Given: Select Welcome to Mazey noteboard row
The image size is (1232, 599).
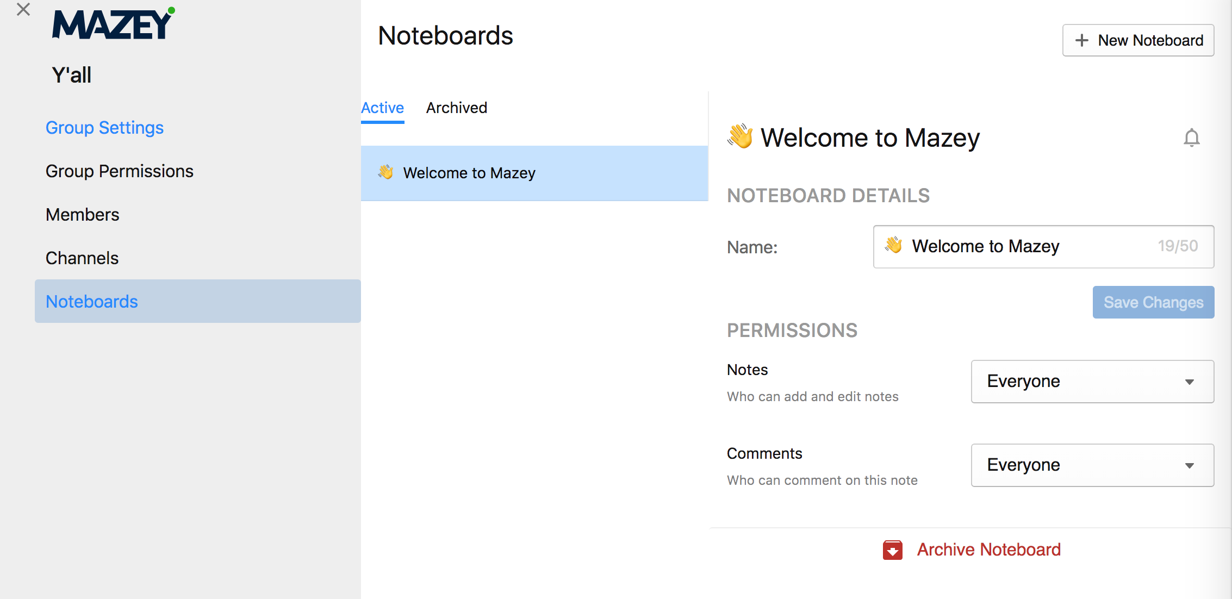Looking at the screenshot, I should click(x=534, y=173).
